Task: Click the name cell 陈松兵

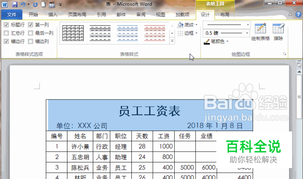Action: 80,168
